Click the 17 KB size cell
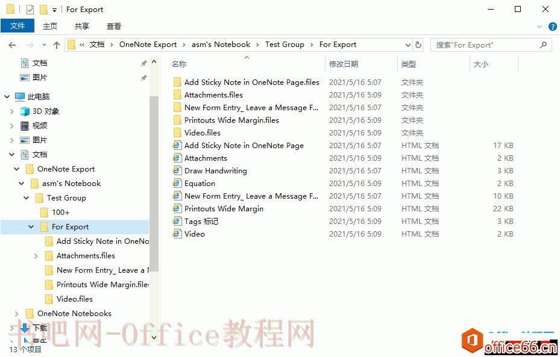 pyautogui.click(x=503, y=146)
